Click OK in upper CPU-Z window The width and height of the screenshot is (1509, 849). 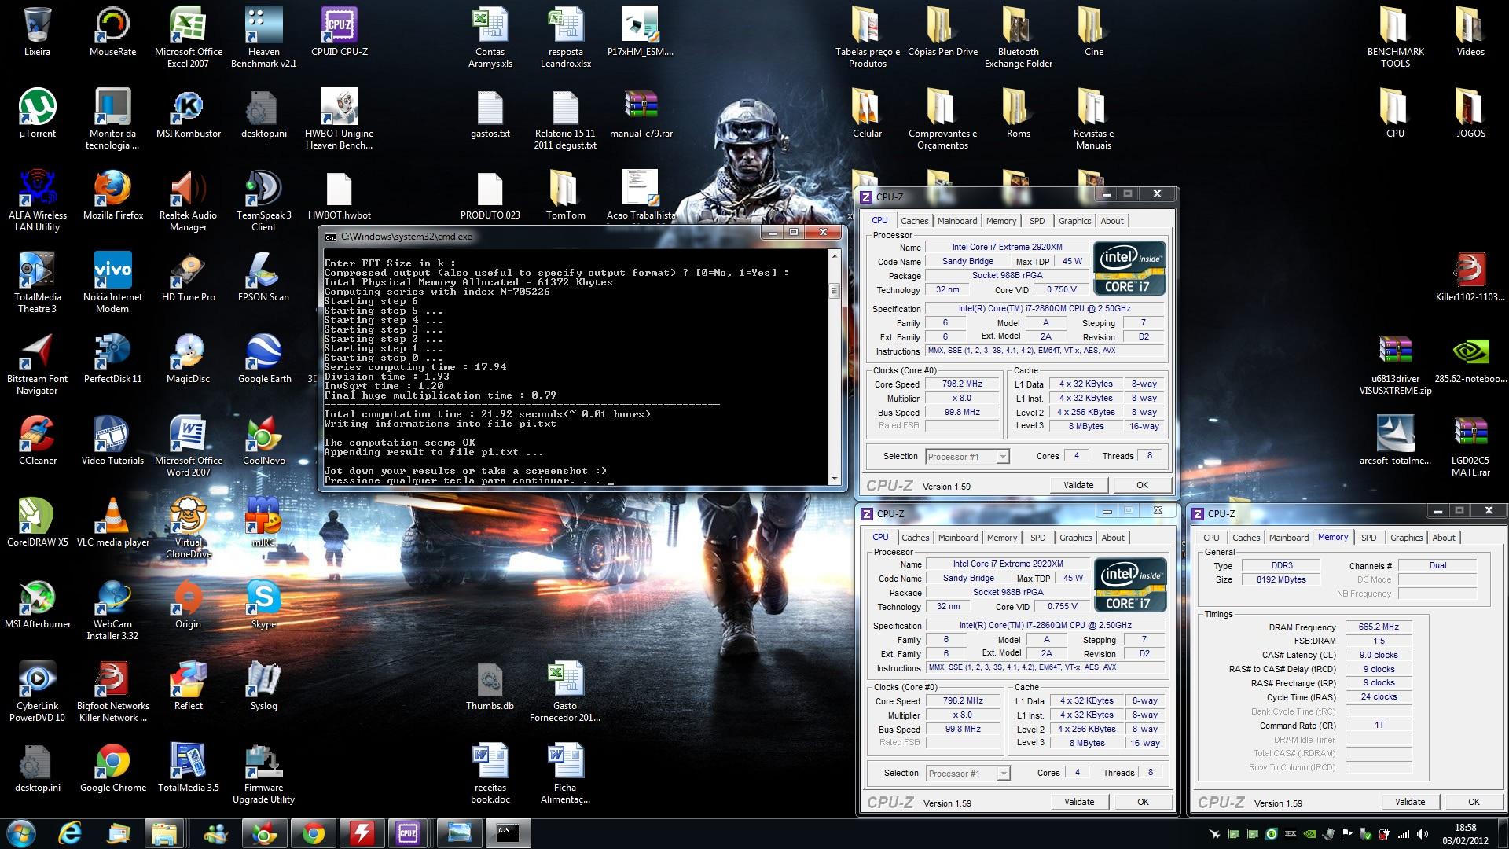pyautogui.click(x=1142, y=485)
